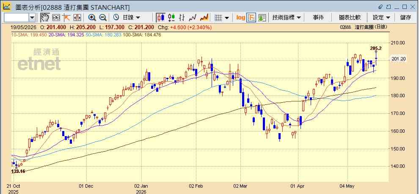Click the green download arrow icon
Screen dimensions: 419x194
pyautogui.click(x=262, y=18)
